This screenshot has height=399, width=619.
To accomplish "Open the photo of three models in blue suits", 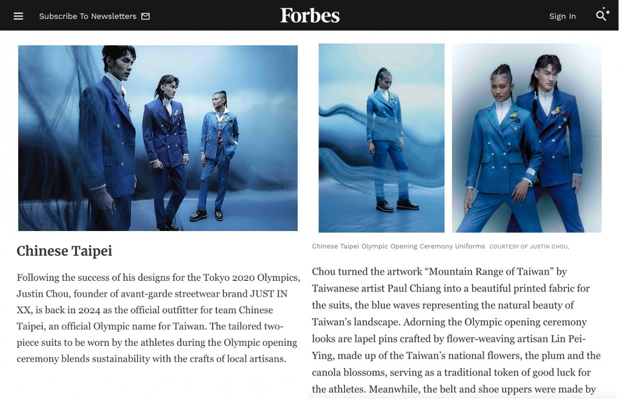I will [x=158, y=138].
